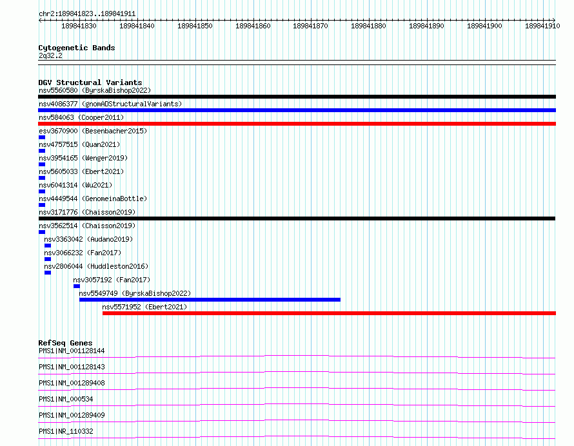Screen dimensions: 574x446
Task: View variant nsv3363042 (Audano2019)
Action: [x=88, y=239]
